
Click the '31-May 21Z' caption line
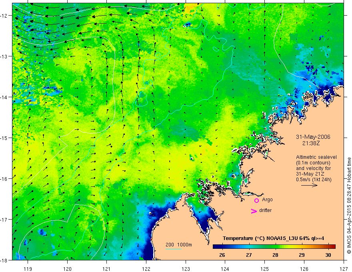point(310,174)
